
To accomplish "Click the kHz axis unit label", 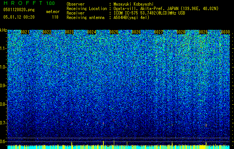I will (x=3, y=30).
